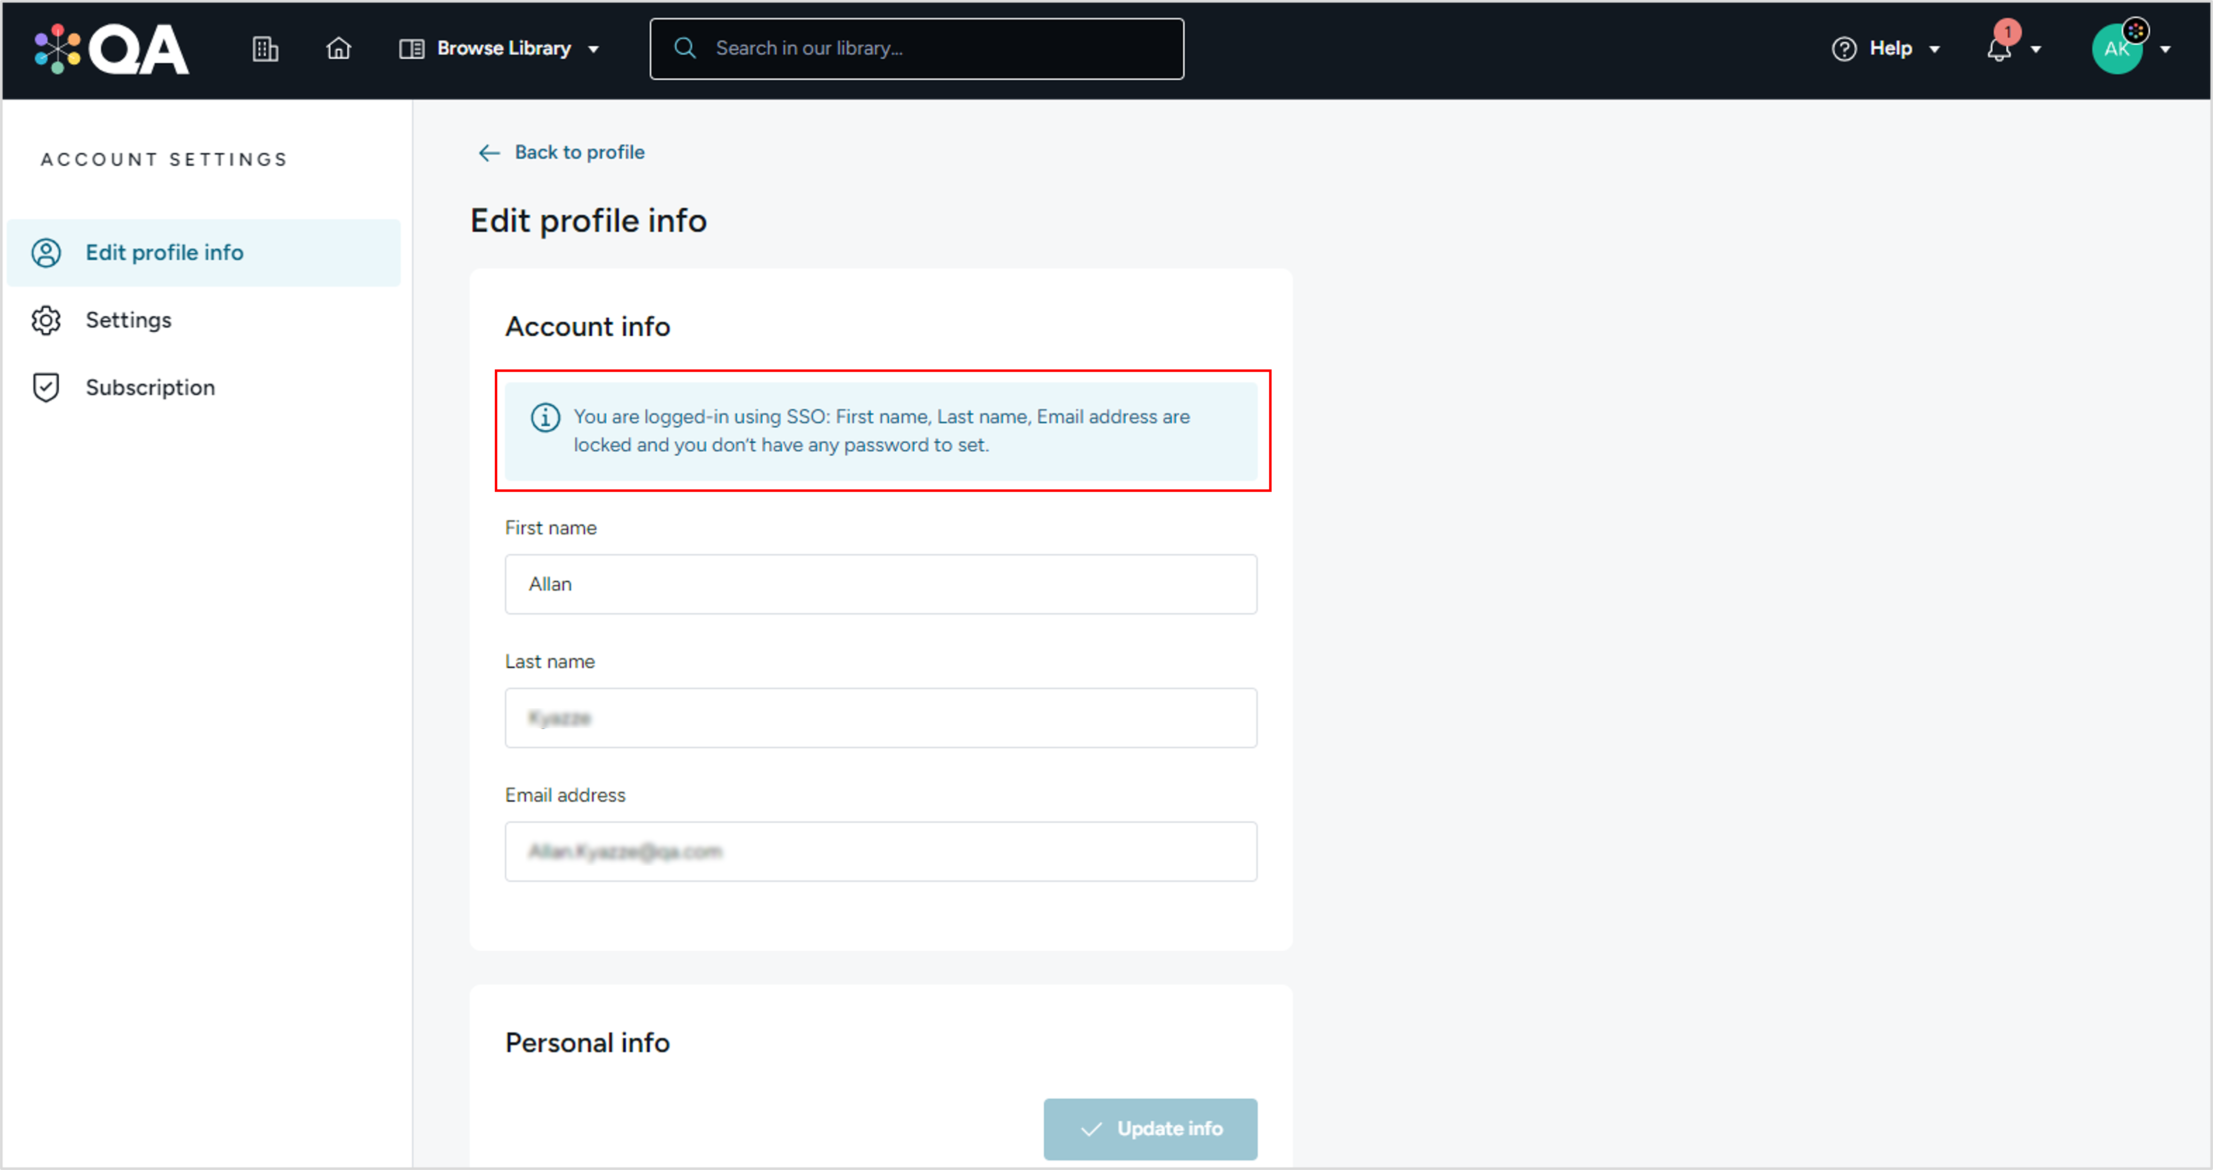Click the red notification count badge
Viewport: 2213px width, 1170px height.
[2008, 32]
